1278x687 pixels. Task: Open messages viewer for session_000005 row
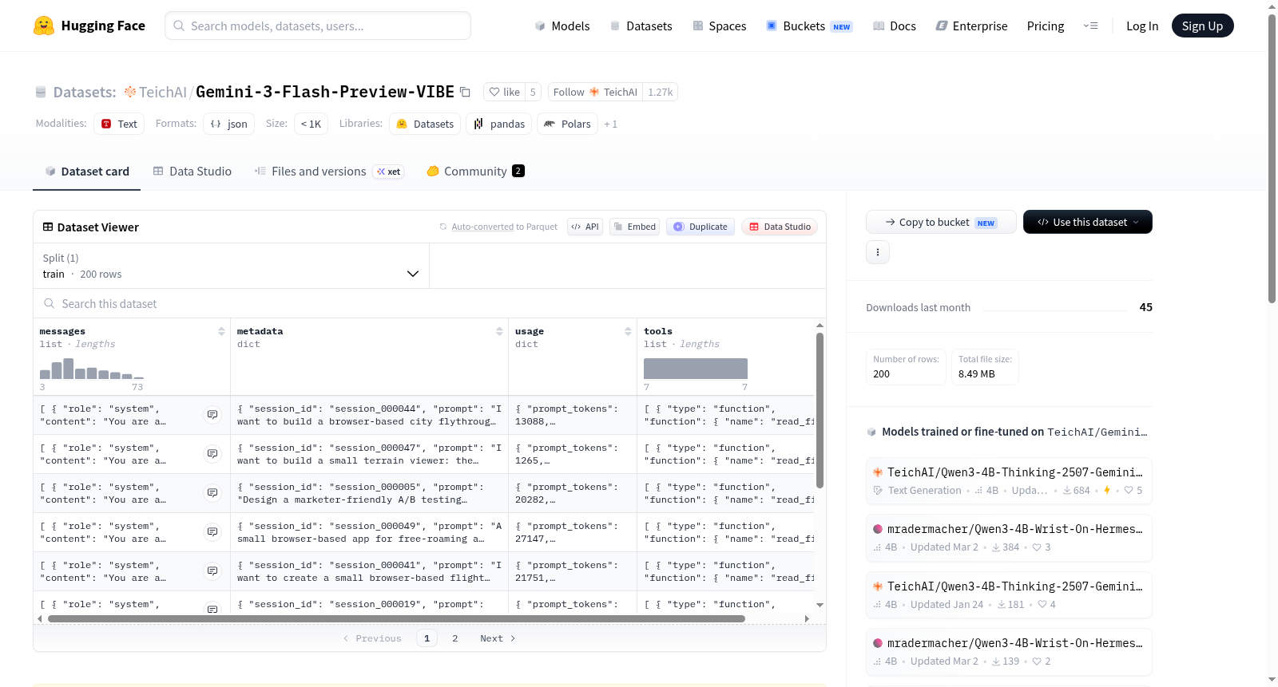[x=212, y=493]
